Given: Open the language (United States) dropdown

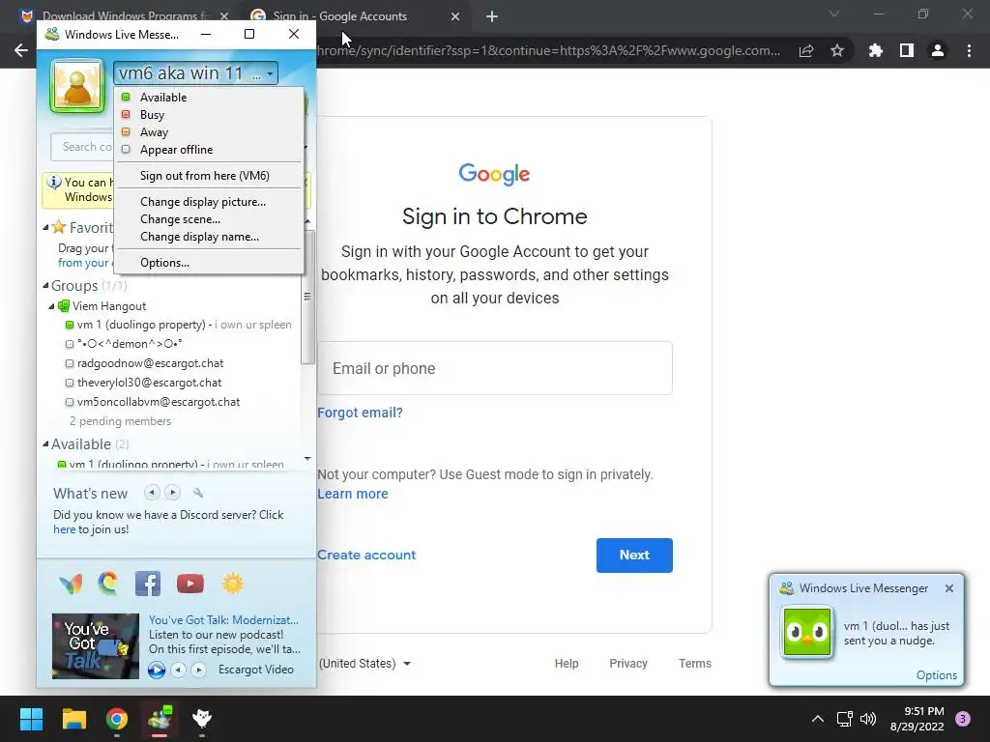Looking at the screenshot, I should [364, 664].
